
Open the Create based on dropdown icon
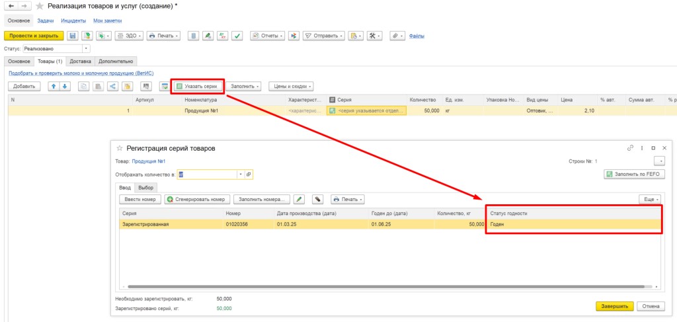(104, 36)
